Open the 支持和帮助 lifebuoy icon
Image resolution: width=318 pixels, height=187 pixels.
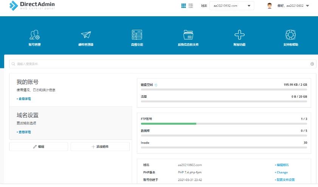290,35
